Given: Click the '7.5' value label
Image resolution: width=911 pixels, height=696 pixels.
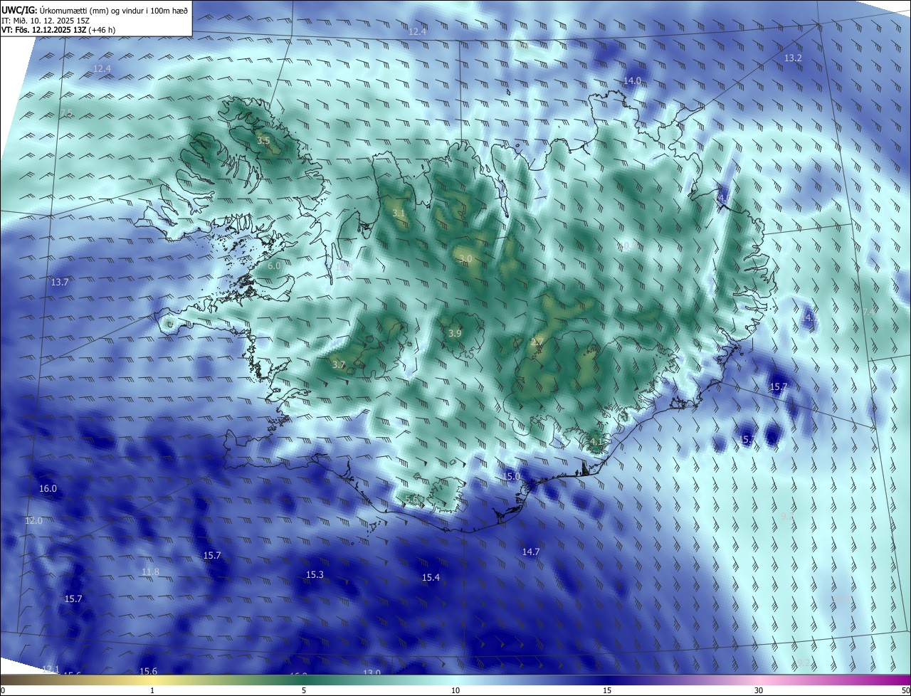Looking at the screenshot, I should tap(66, 113).
